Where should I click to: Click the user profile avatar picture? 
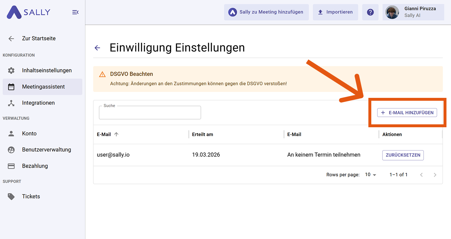pyautogui.click(x=392, y=12)
